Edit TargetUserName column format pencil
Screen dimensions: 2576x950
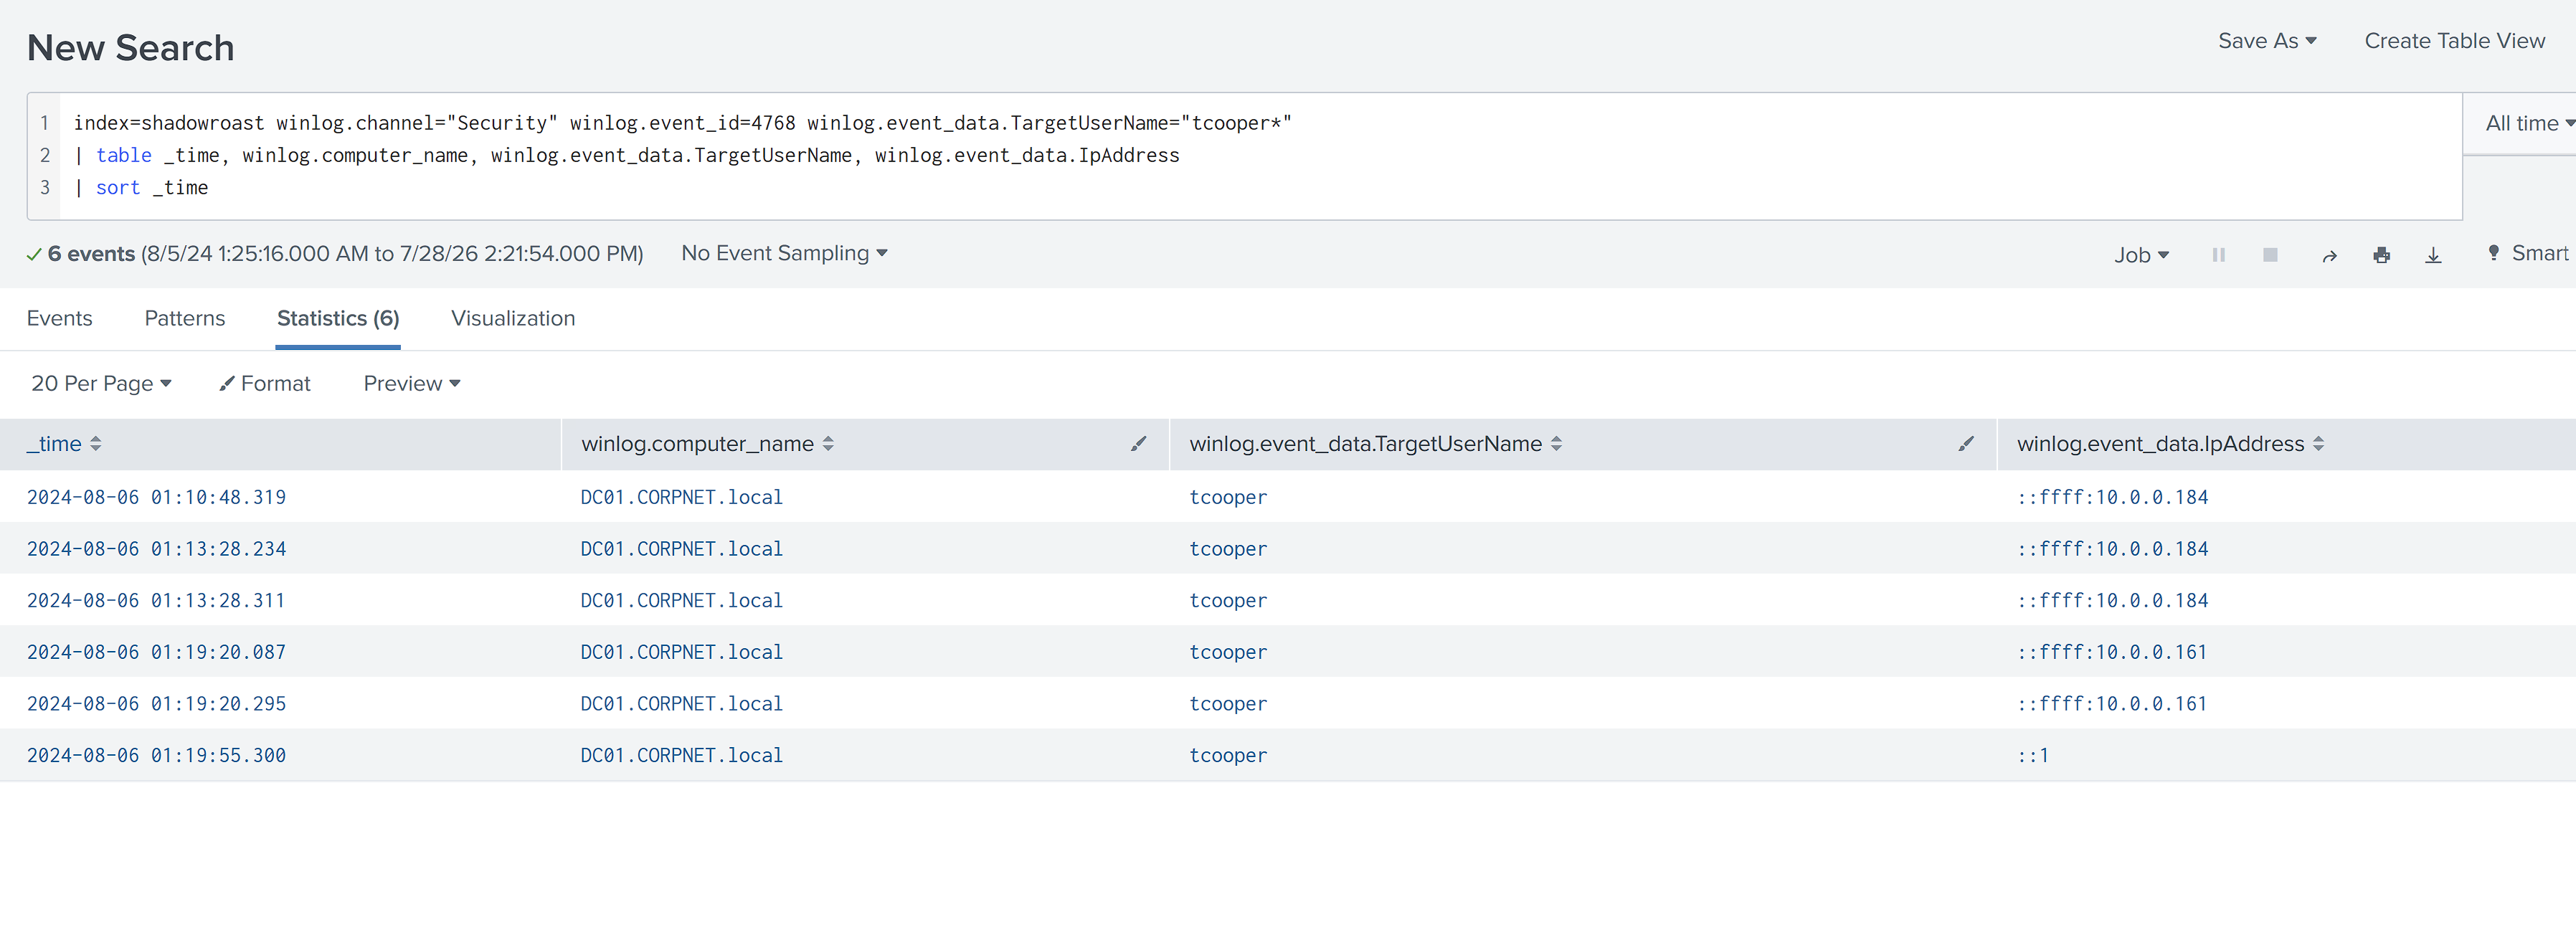(1965, 444)
